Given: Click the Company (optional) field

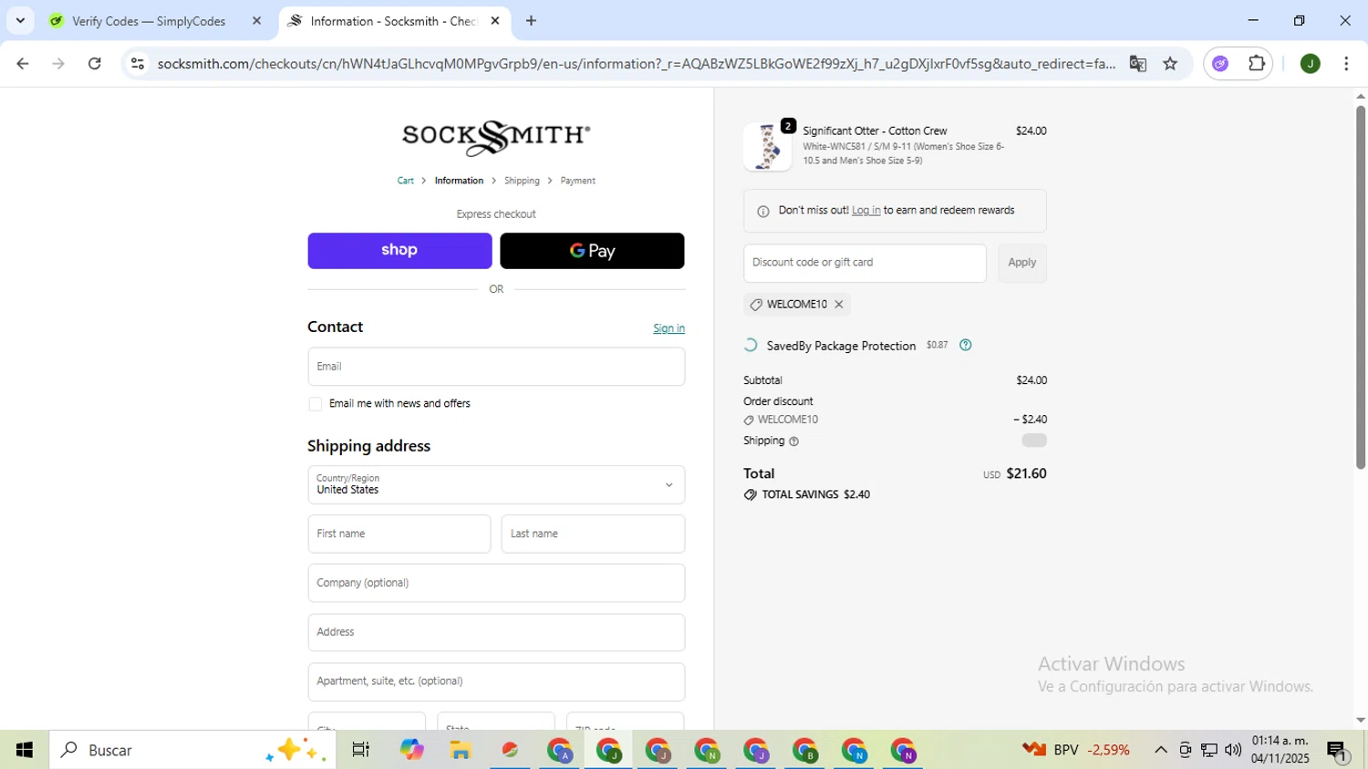Looking at the screenshot, I should pos(496,583).
